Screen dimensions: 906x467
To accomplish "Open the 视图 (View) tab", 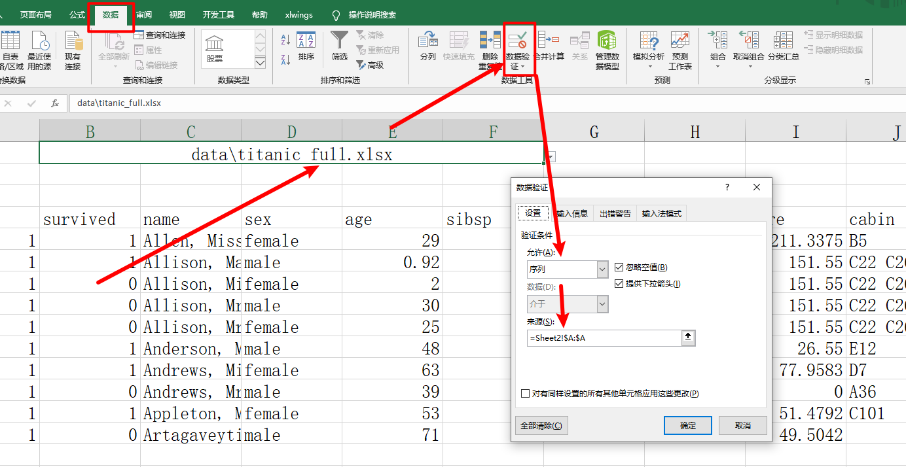I will pos(177,15).
